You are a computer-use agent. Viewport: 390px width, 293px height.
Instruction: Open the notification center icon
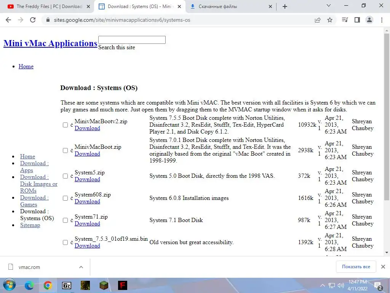[378, 285]
